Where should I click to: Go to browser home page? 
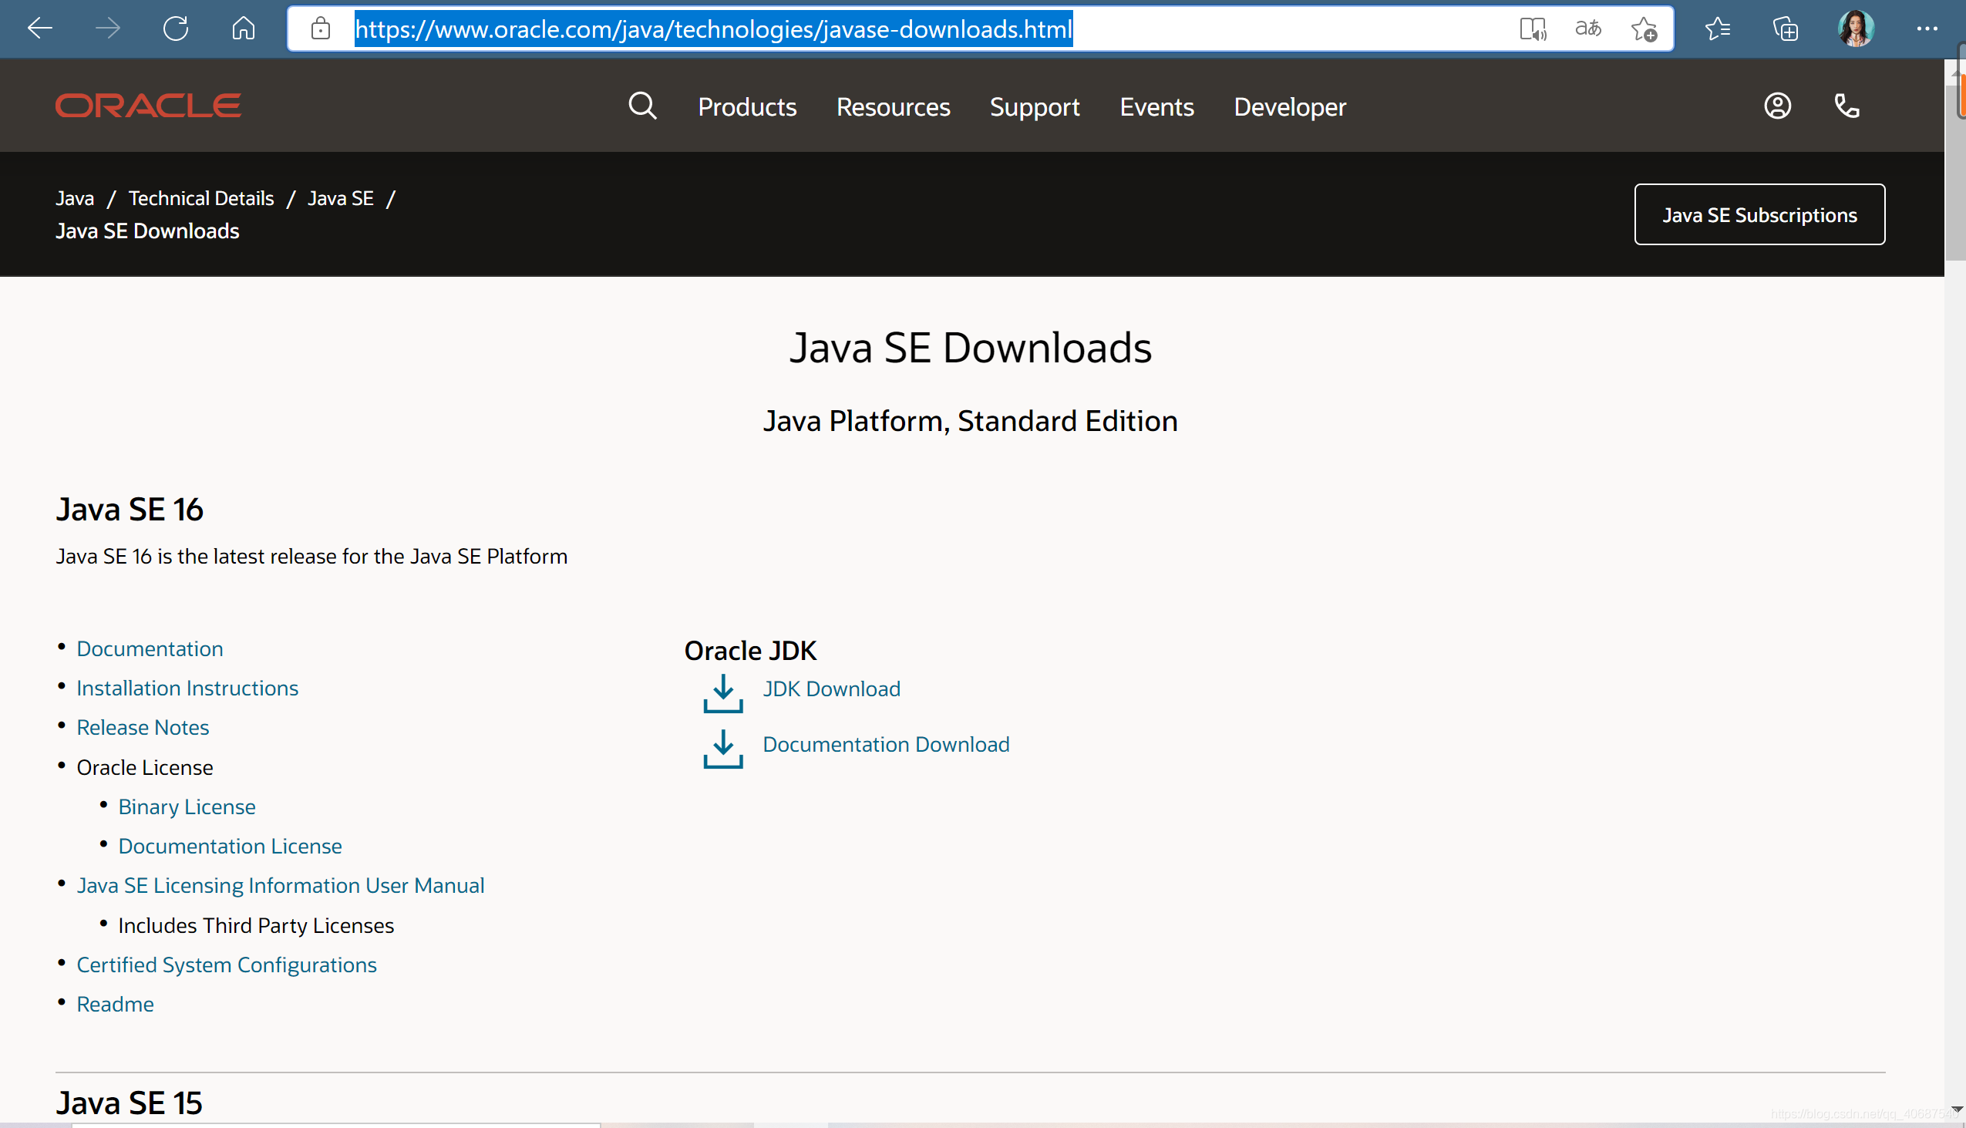tap(243, 29)
